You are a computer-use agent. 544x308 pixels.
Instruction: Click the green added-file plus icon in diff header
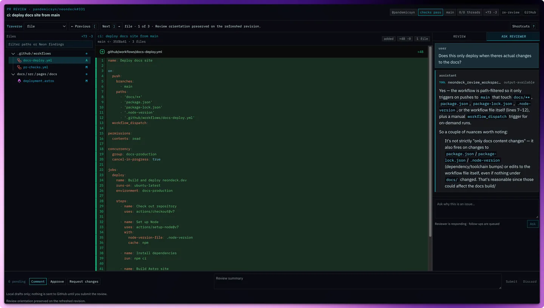pos(102,52)
